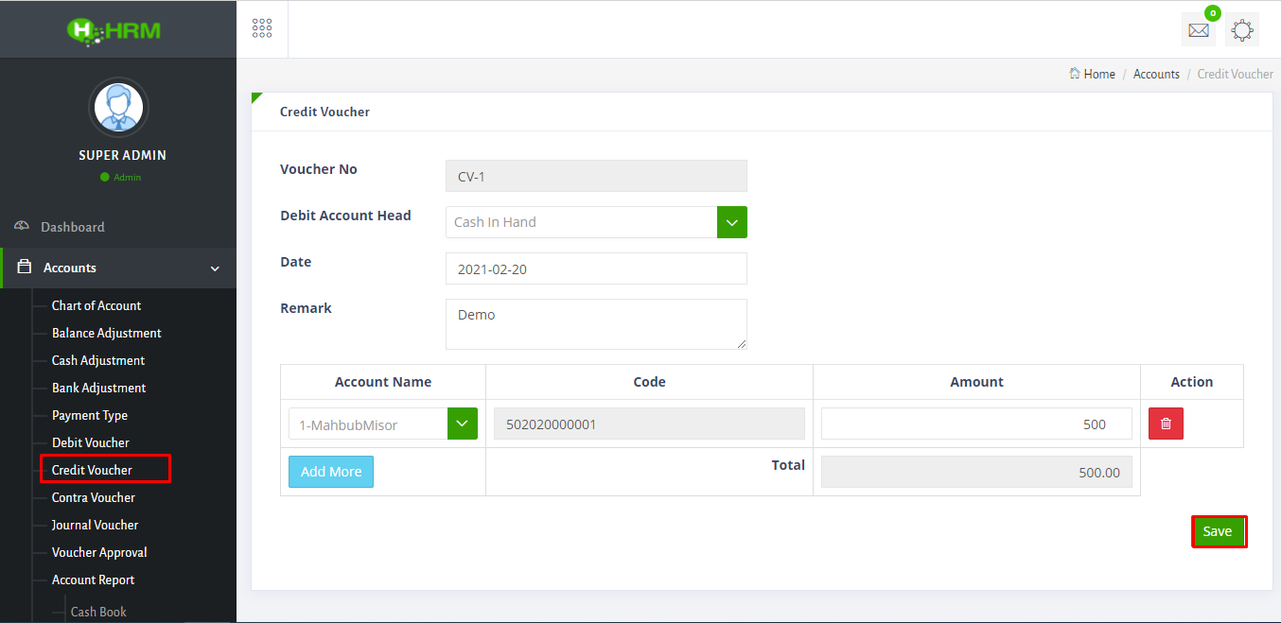Click the Date field
1281x623 pixels.
[x=596, y=268]
